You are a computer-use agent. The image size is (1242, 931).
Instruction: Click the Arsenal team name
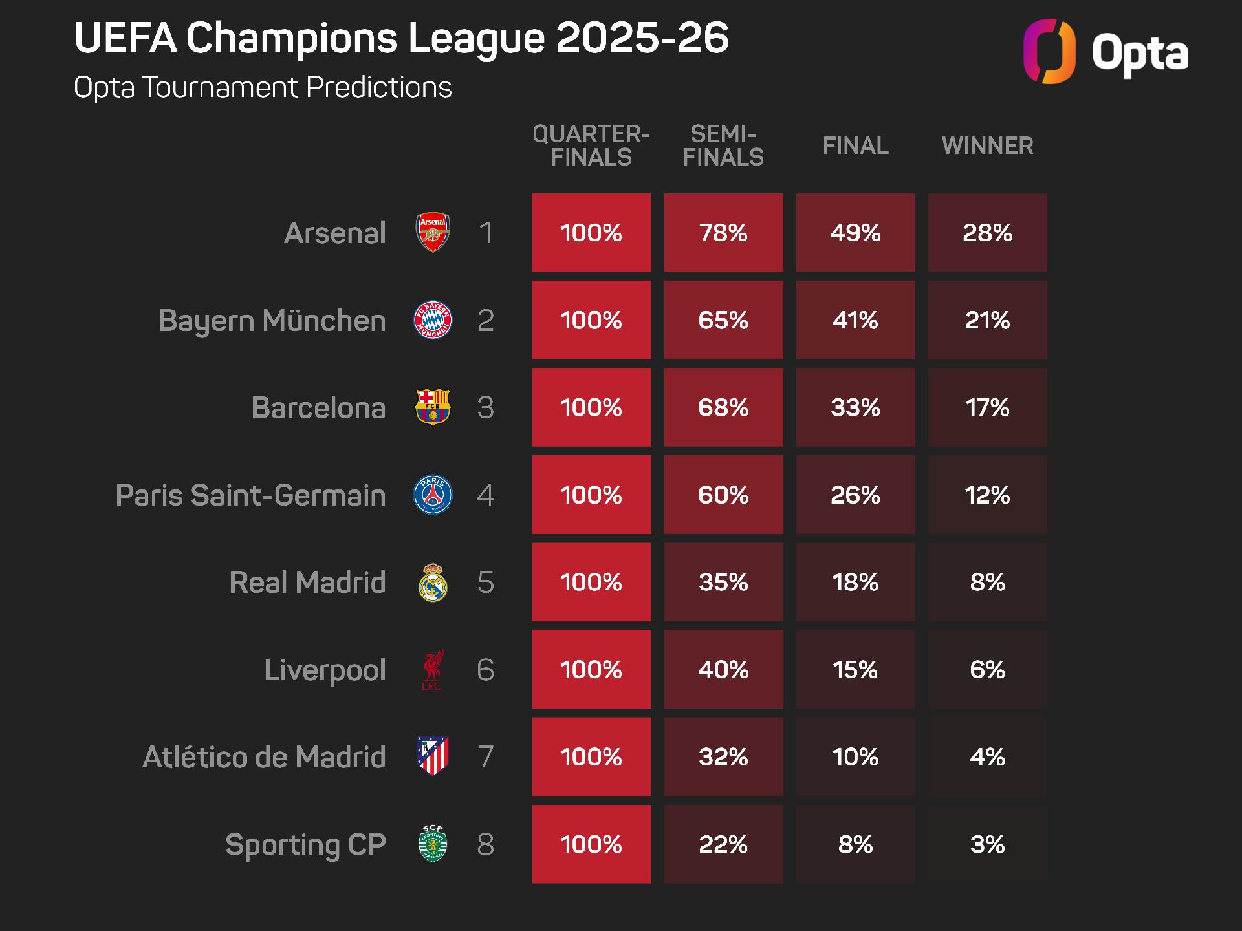[335, 233]
